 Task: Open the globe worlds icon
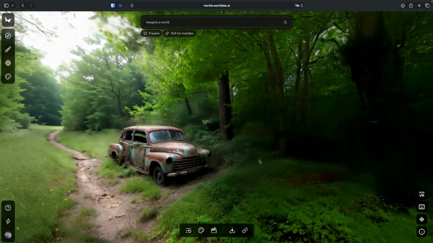tap(8, 63)
